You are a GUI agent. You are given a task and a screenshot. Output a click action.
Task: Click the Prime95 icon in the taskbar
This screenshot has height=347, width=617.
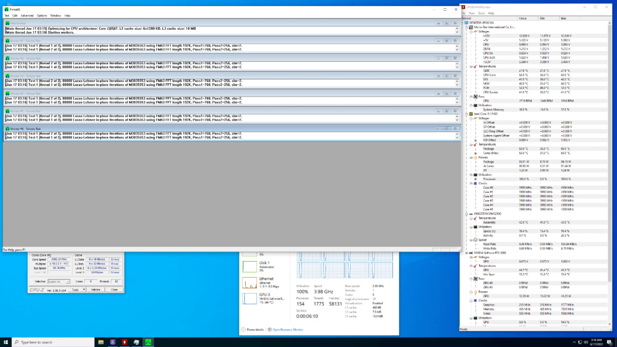tap(148, 342)
